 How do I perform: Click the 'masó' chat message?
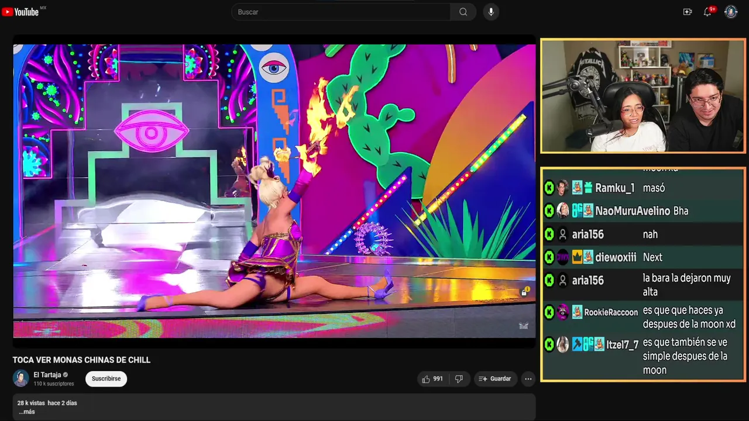point(654,188)
